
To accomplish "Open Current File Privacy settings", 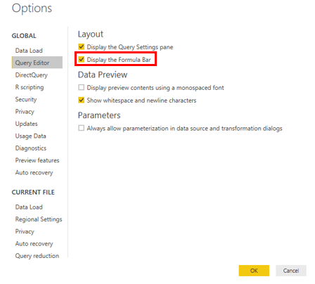I will (25, 231).
